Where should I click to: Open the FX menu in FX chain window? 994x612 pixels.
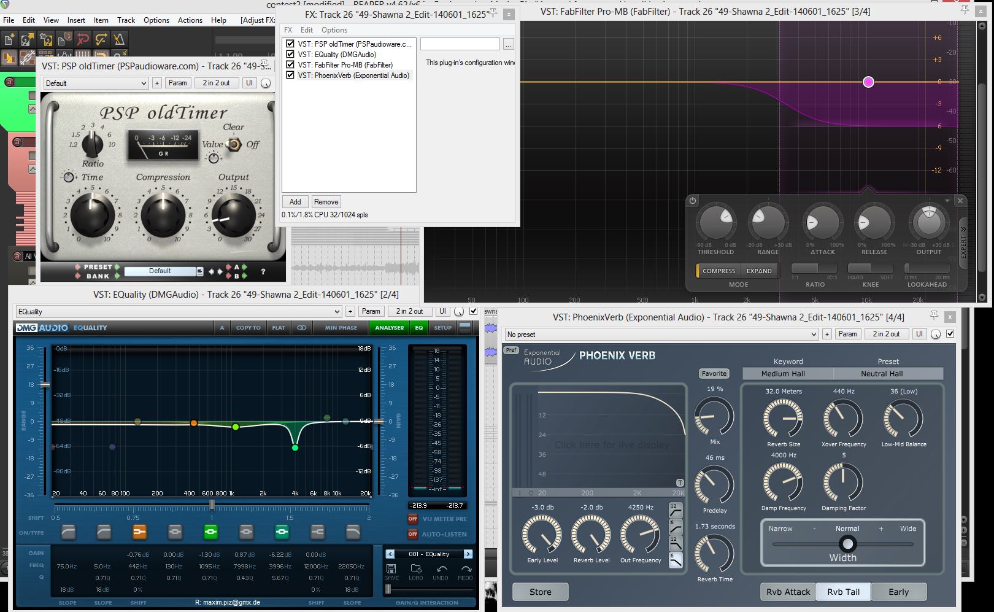(x=288, y=30)
